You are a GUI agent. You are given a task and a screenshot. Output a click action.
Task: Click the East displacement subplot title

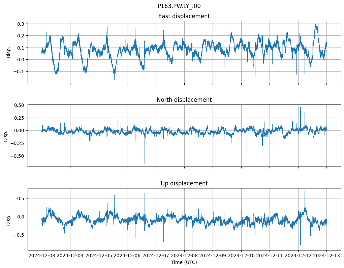(184, 16)
